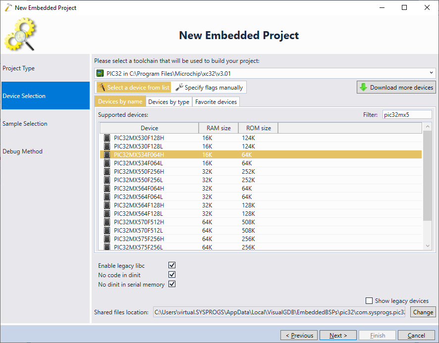Select device PIC32MX564F064L
439x343 pixels.
pos(261,196)
